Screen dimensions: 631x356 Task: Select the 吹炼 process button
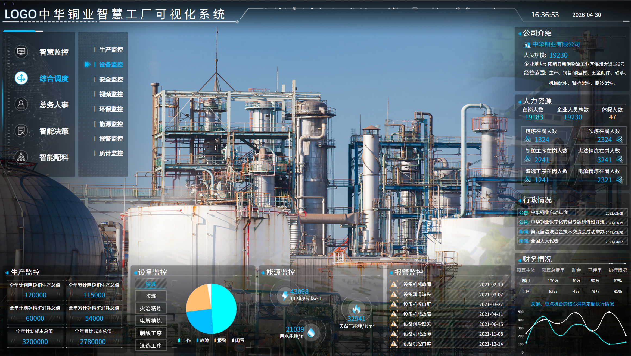(151, 296)
